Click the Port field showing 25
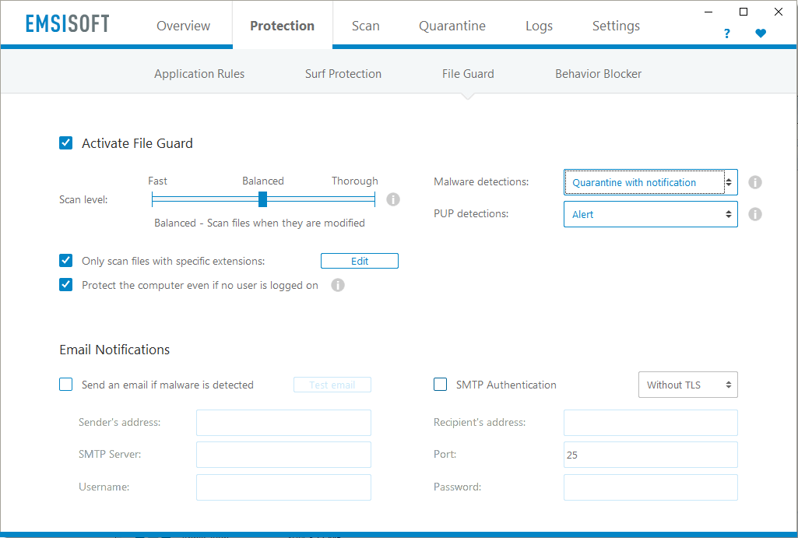The width and height of the screenshot is (798, 538). 650,455
